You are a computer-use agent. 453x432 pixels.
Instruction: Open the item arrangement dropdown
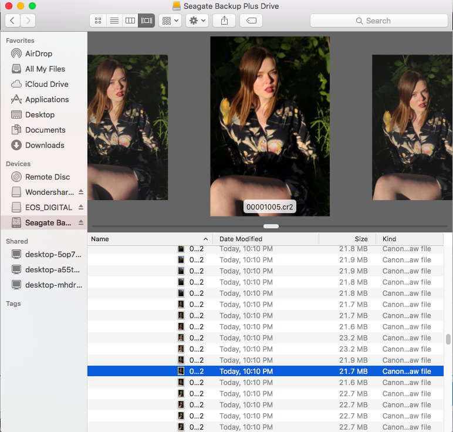pos(170,21)
